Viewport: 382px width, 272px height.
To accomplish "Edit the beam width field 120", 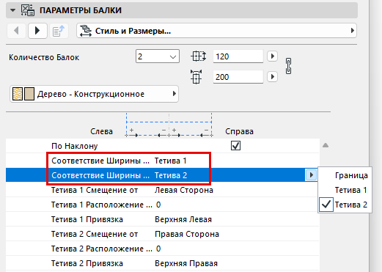I will tap(238, 56).
